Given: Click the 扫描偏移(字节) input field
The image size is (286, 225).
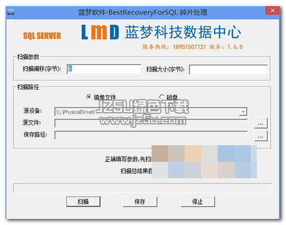Looking at the screenshot, I should 104,69.
